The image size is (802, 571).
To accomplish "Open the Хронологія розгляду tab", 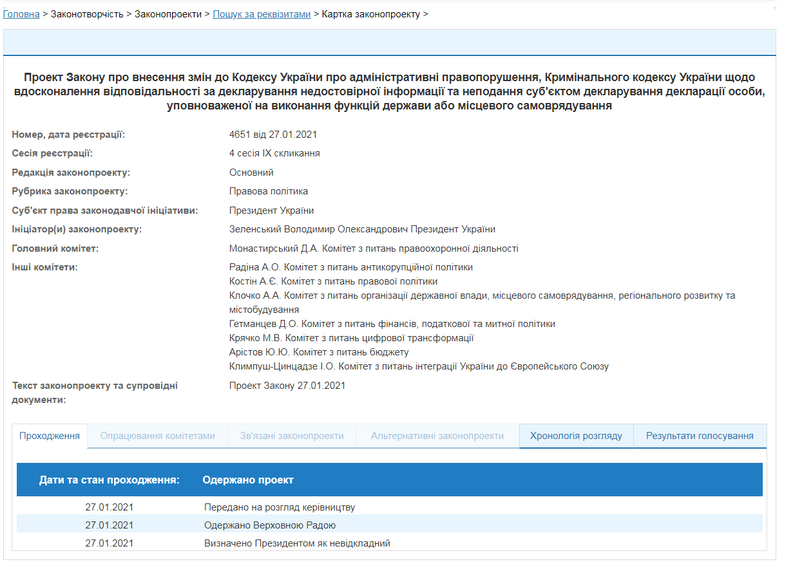I will [x=576, y=436].
